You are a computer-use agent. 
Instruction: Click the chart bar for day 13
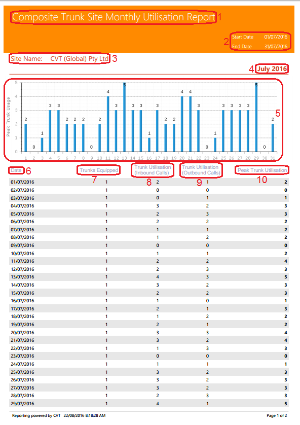(x=125, y=117)
